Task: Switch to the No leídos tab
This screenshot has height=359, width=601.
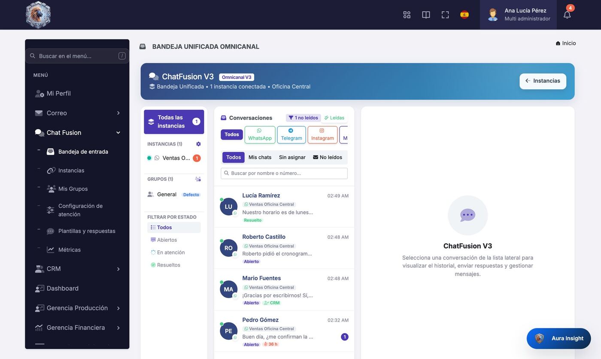Action: click(328, 157)
